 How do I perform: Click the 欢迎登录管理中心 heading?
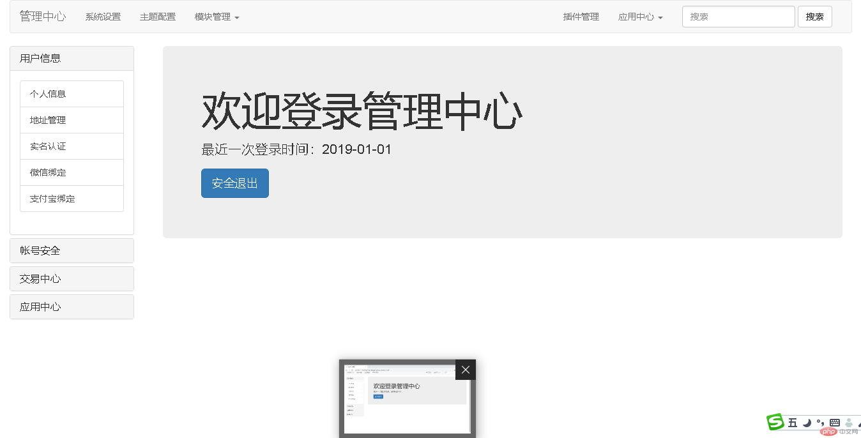(x=362, y=111)
